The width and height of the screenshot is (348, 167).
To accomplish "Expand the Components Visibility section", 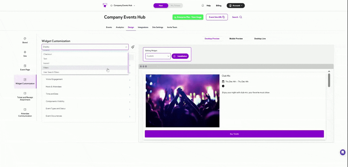I will pyautogui.click(x=88, y=101).
